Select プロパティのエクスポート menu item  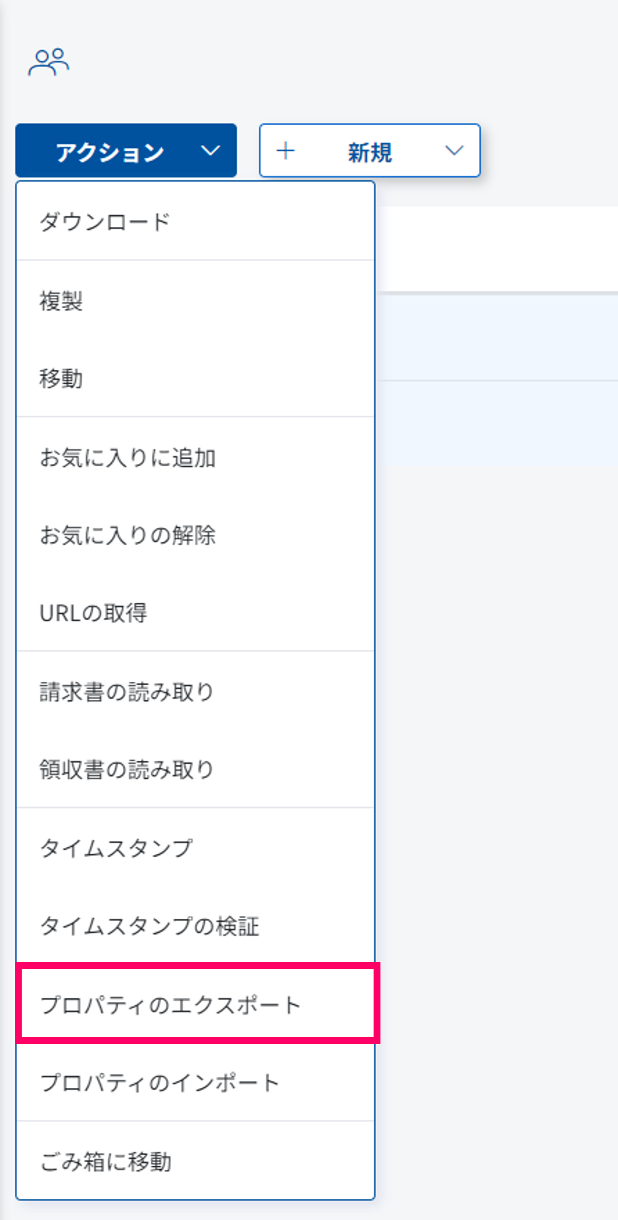[171, 1005]
